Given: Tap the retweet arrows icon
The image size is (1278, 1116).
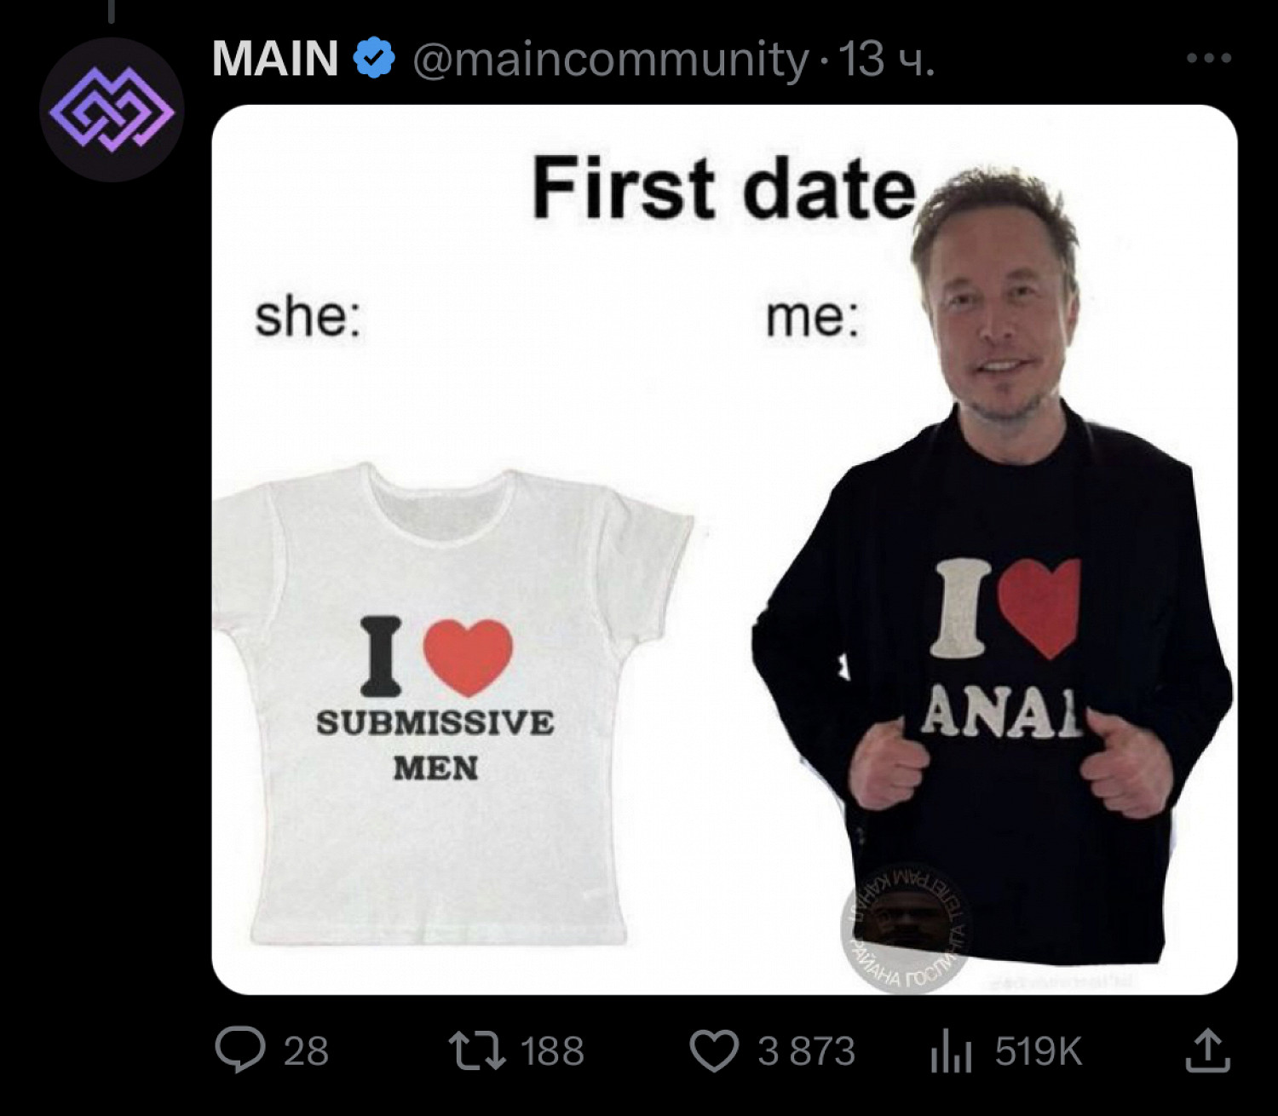Looking at the screenshot, I should tap(478, 1050).
